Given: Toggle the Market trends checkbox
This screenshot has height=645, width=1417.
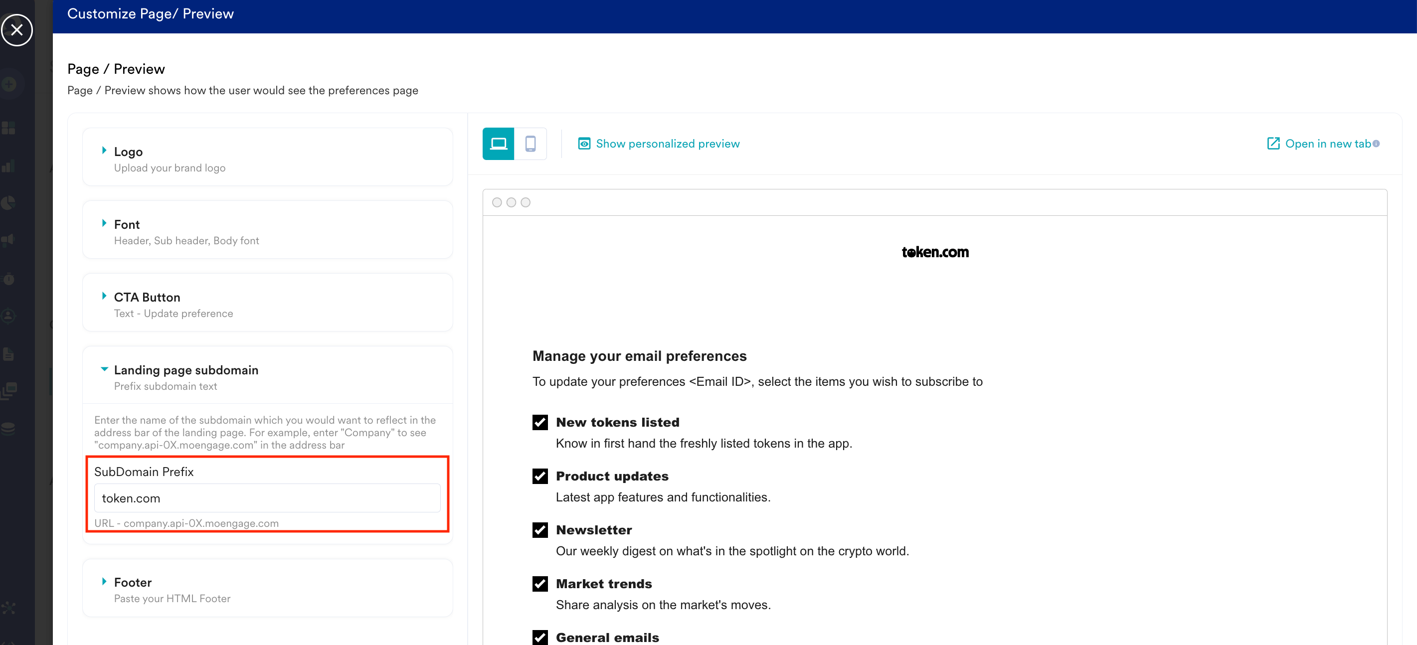Looking at the screenshot, I should click(x=539, y=584).
